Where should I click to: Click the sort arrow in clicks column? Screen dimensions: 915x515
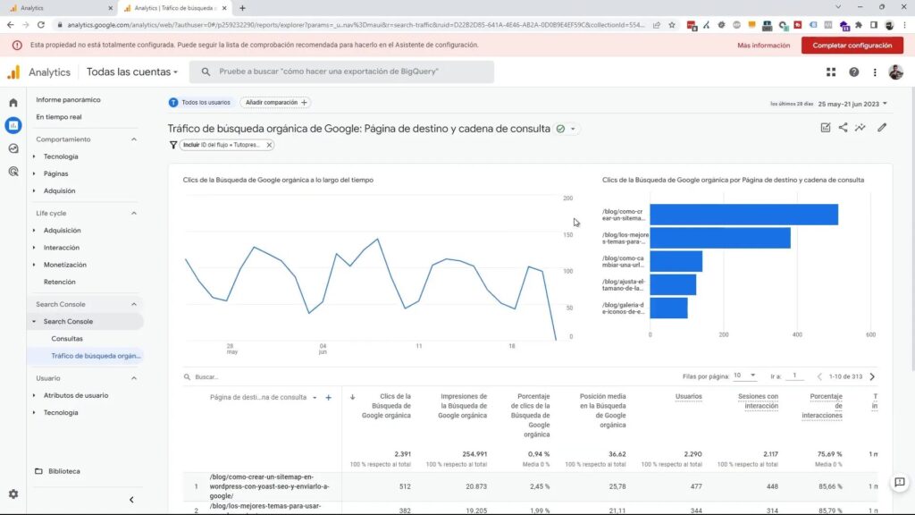point(352,397)
